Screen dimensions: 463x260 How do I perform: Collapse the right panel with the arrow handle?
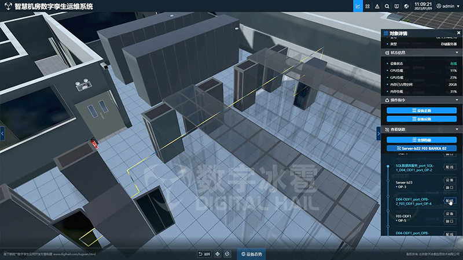pyautogui.click(x=379, y=133)
